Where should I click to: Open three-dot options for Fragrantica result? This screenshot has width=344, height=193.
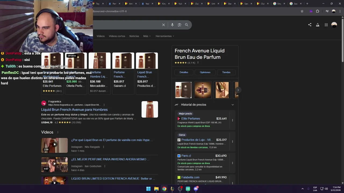point(104,105)
